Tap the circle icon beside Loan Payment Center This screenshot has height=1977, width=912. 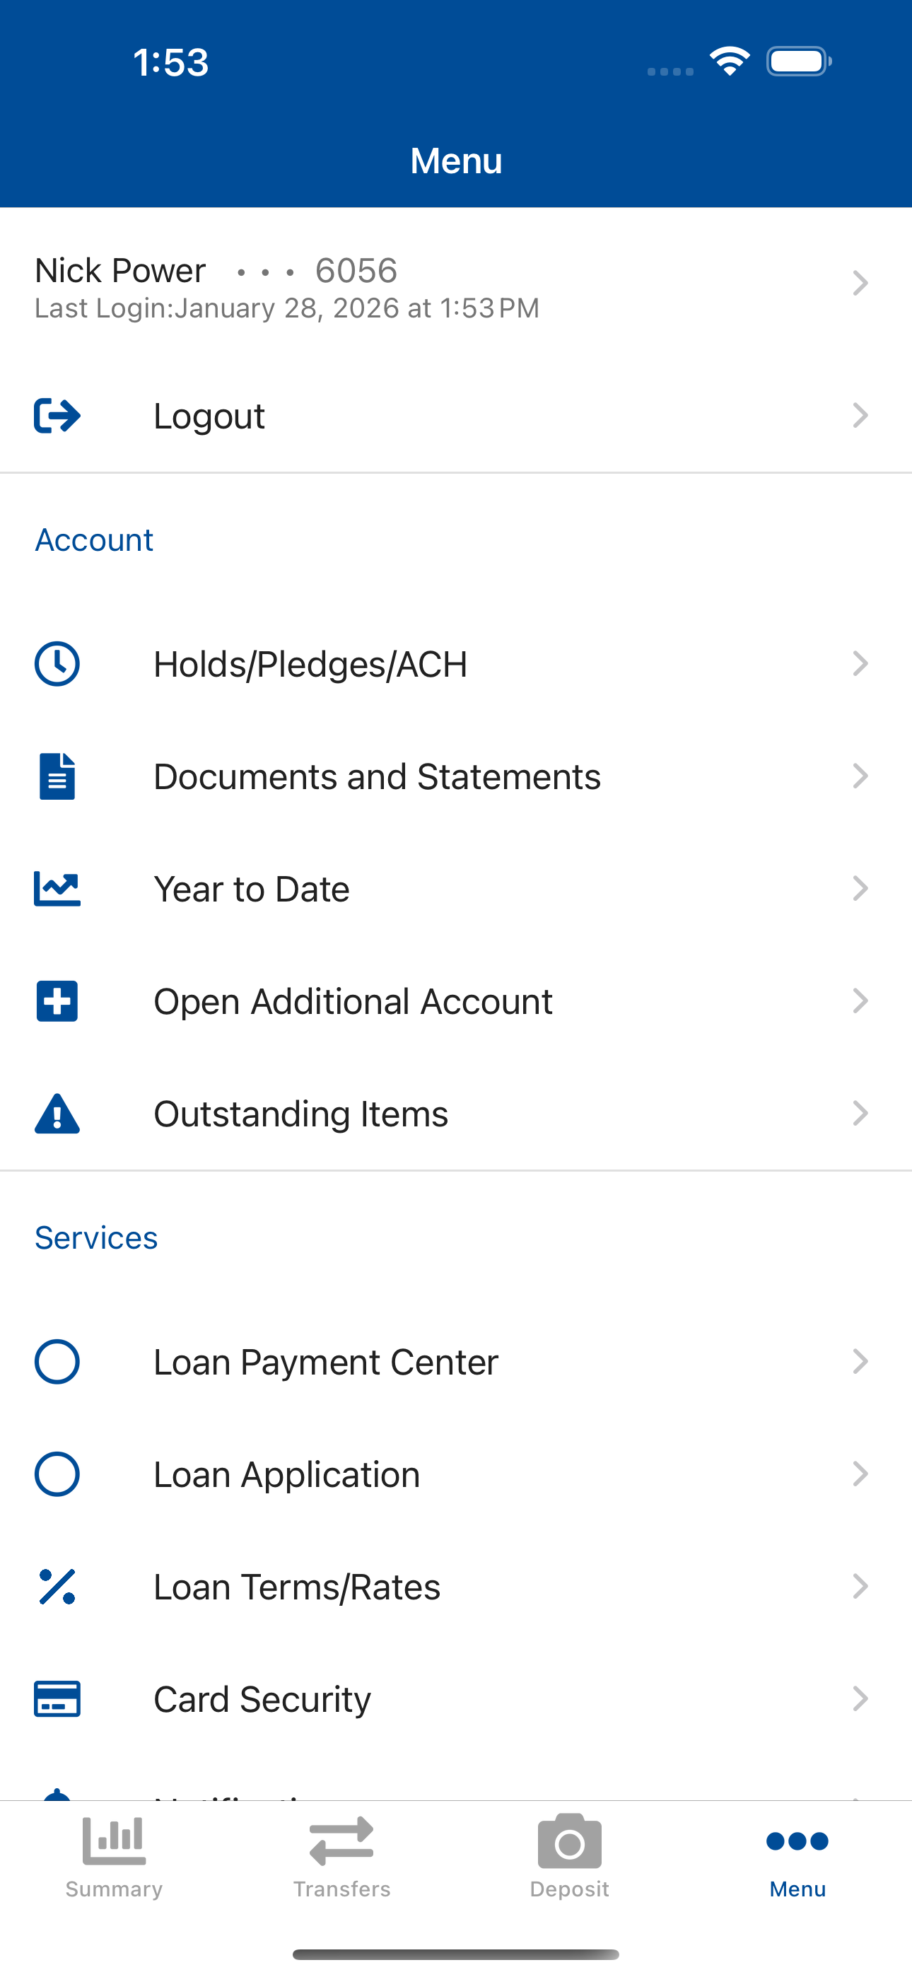[57, 1362]
